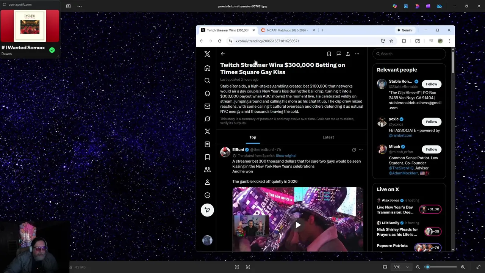Click Chrome install app icon
This screenshot has width=485, height=273.
tap(383, 41)
